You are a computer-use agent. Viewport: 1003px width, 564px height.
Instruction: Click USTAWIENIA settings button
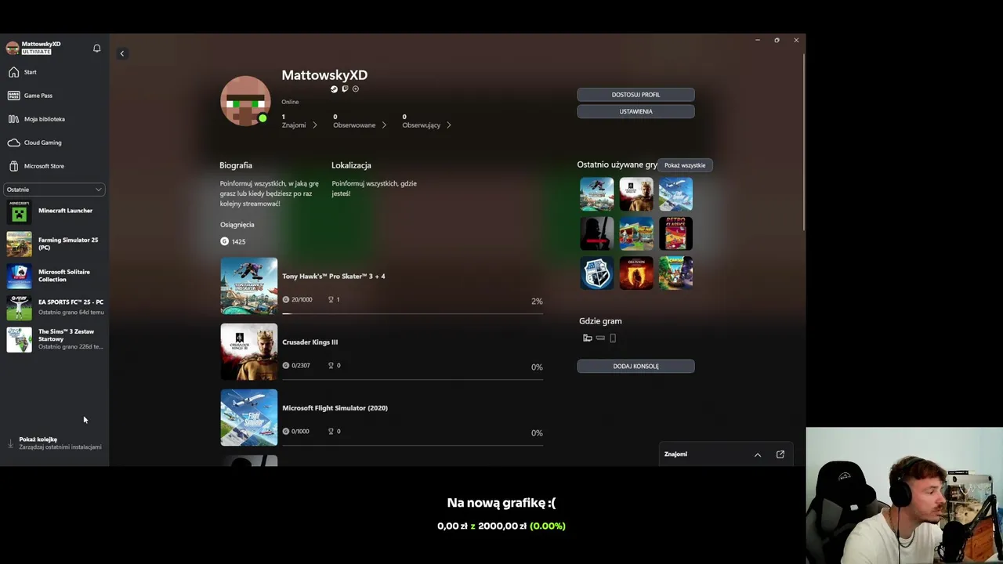click(x=635, y=111)
